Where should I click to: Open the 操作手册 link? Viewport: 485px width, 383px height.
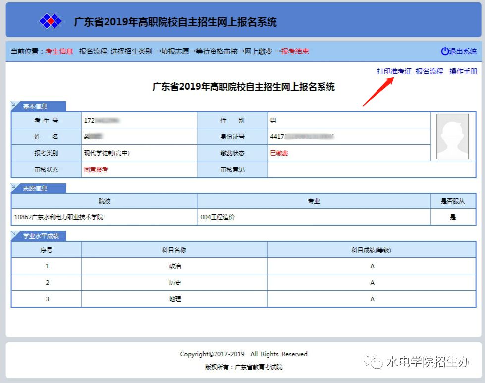coord(463,71)
